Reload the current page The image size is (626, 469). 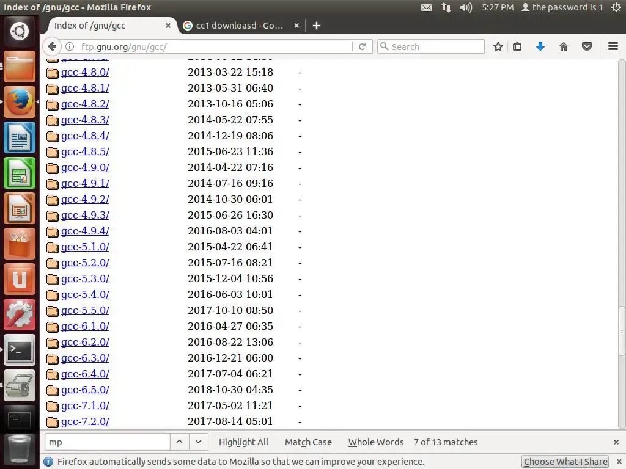click(362, 46)
